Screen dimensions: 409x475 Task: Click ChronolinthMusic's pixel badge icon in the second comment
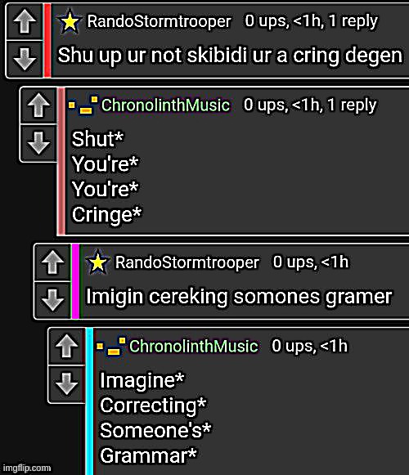(x=83, y=105)
